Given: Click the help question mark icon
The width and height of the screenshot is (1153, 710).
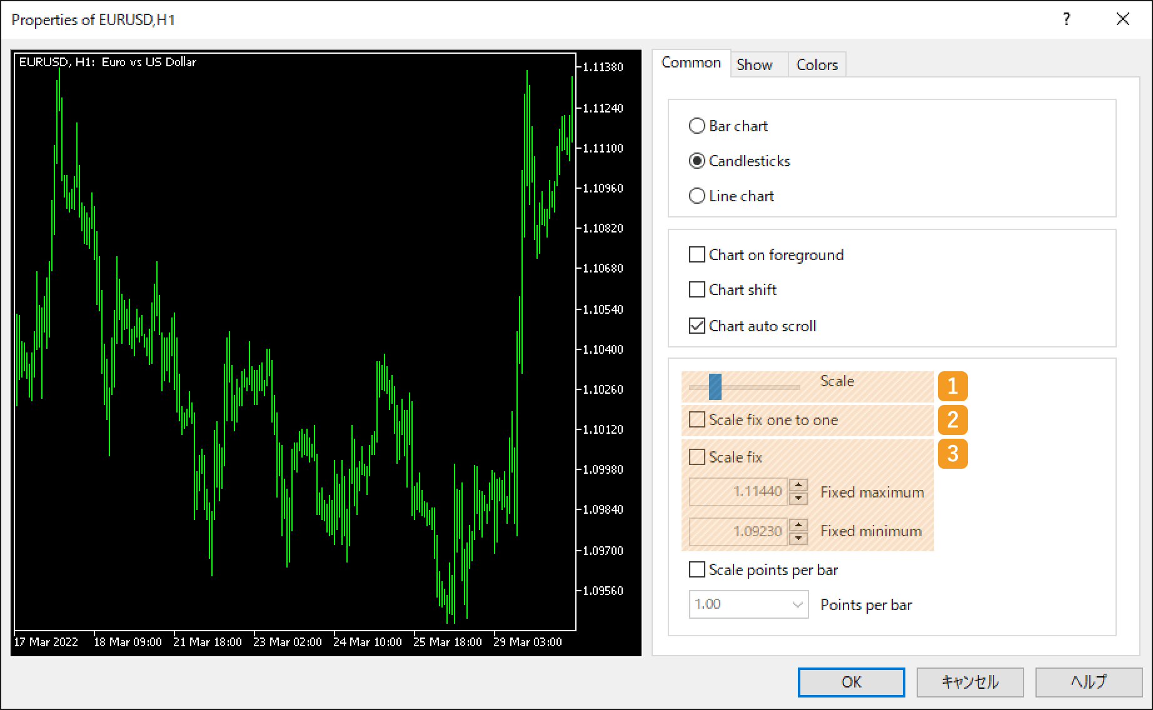Looking at the screenshot, I should (1066, 19).
